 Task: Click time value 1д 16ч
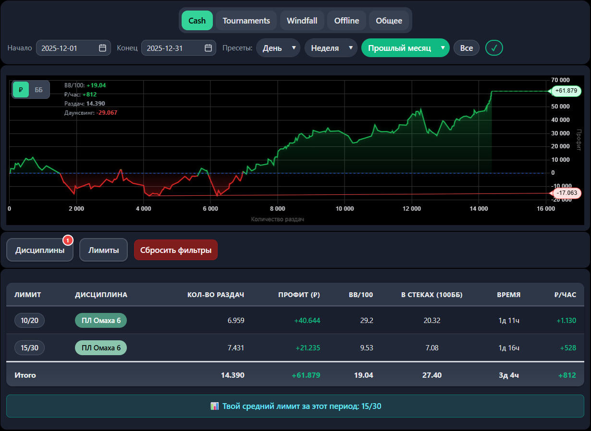(x=509, y=347)
